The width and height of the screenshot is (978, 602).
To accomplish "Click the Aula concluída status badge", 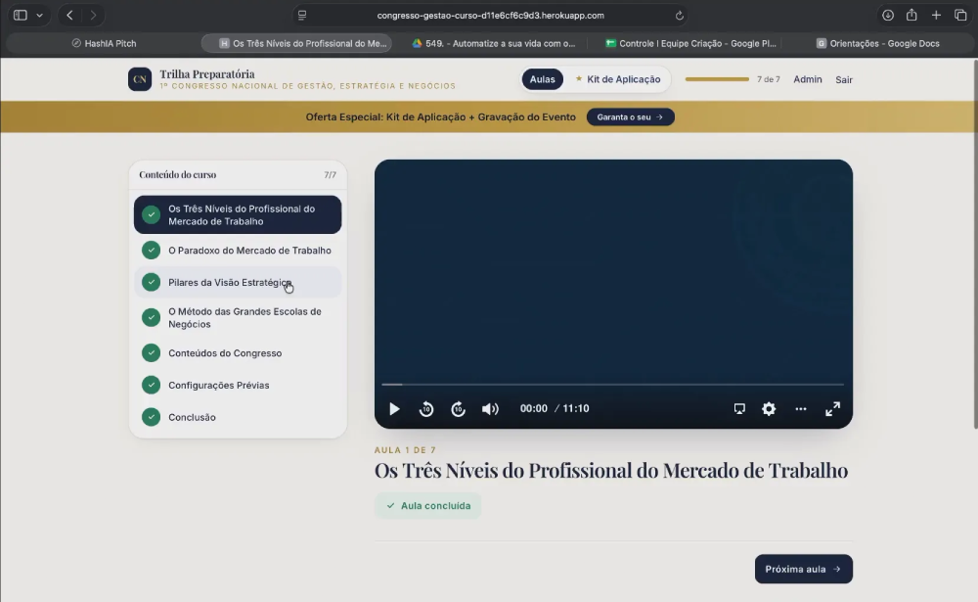I will tap(428, 506).
